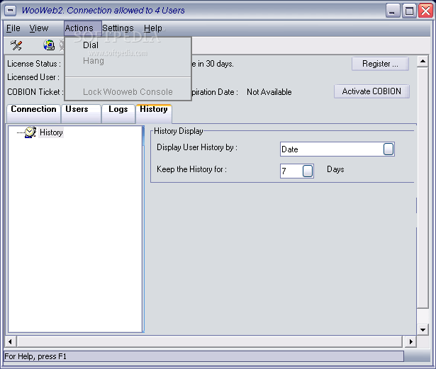Screen dimensions: 436x369
Task: Click the vertical scrollbar up arrow
Action: tap(423, 62)
